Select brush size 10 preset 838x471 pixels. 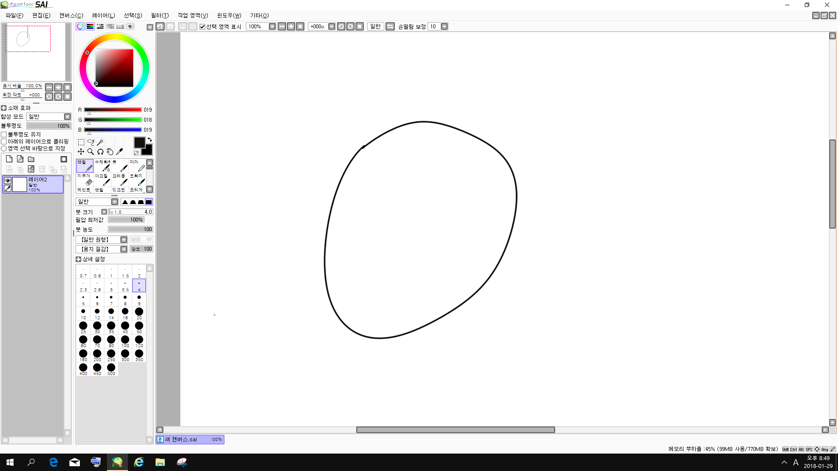(x=83, y=313)
